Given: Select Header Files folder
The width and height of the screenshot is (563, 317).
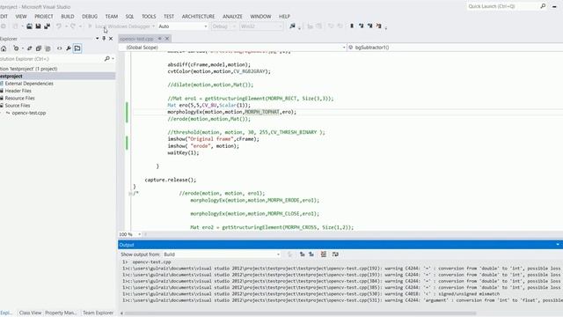Looking at the screenshot, I should 18,91.
